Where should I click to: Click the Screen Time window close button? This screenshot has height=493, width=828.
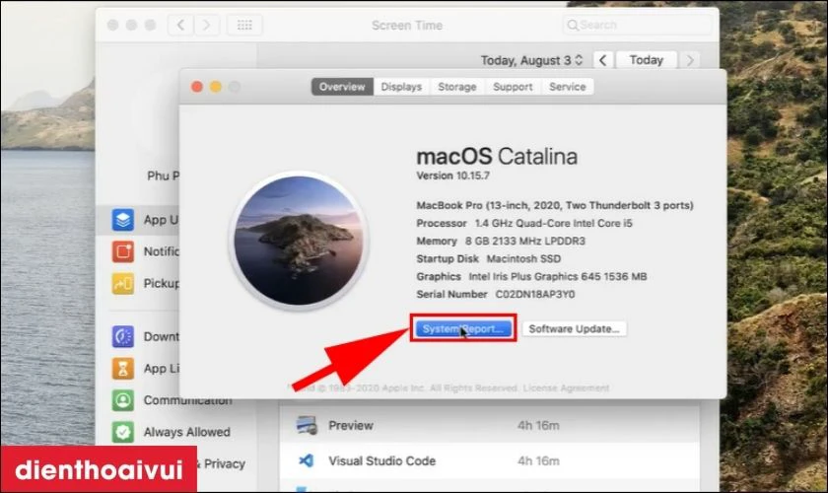tap(112, 25)
